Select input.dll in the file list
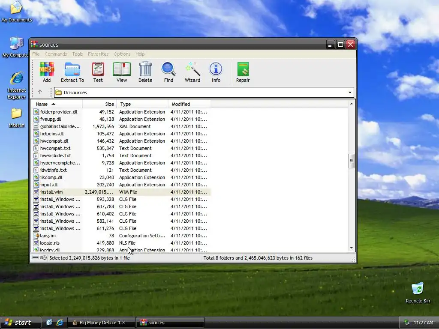439x329 pixels. tap(120, 185)
